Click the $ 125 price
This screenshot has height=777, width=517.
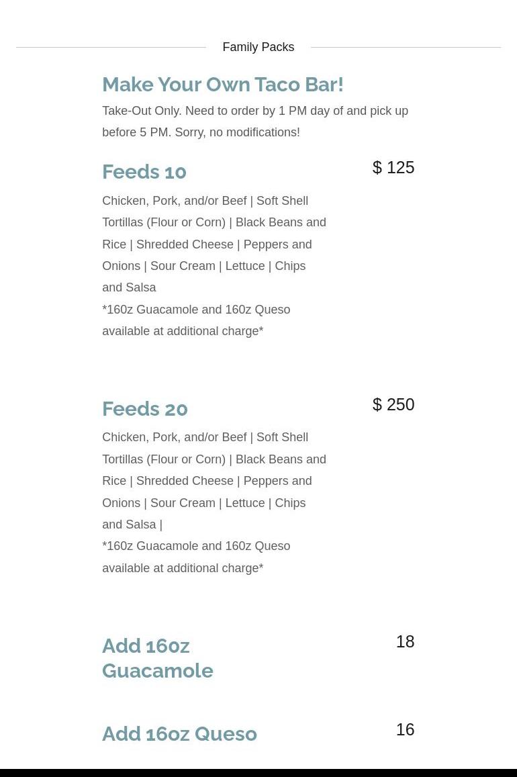393,168
